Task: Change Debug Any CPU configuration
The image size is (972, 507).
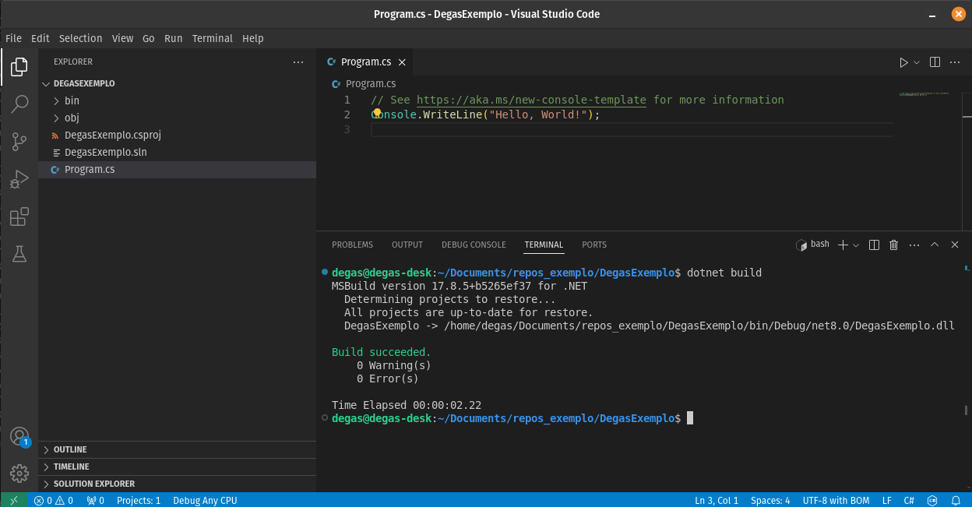Action: (x=205, y=500)
